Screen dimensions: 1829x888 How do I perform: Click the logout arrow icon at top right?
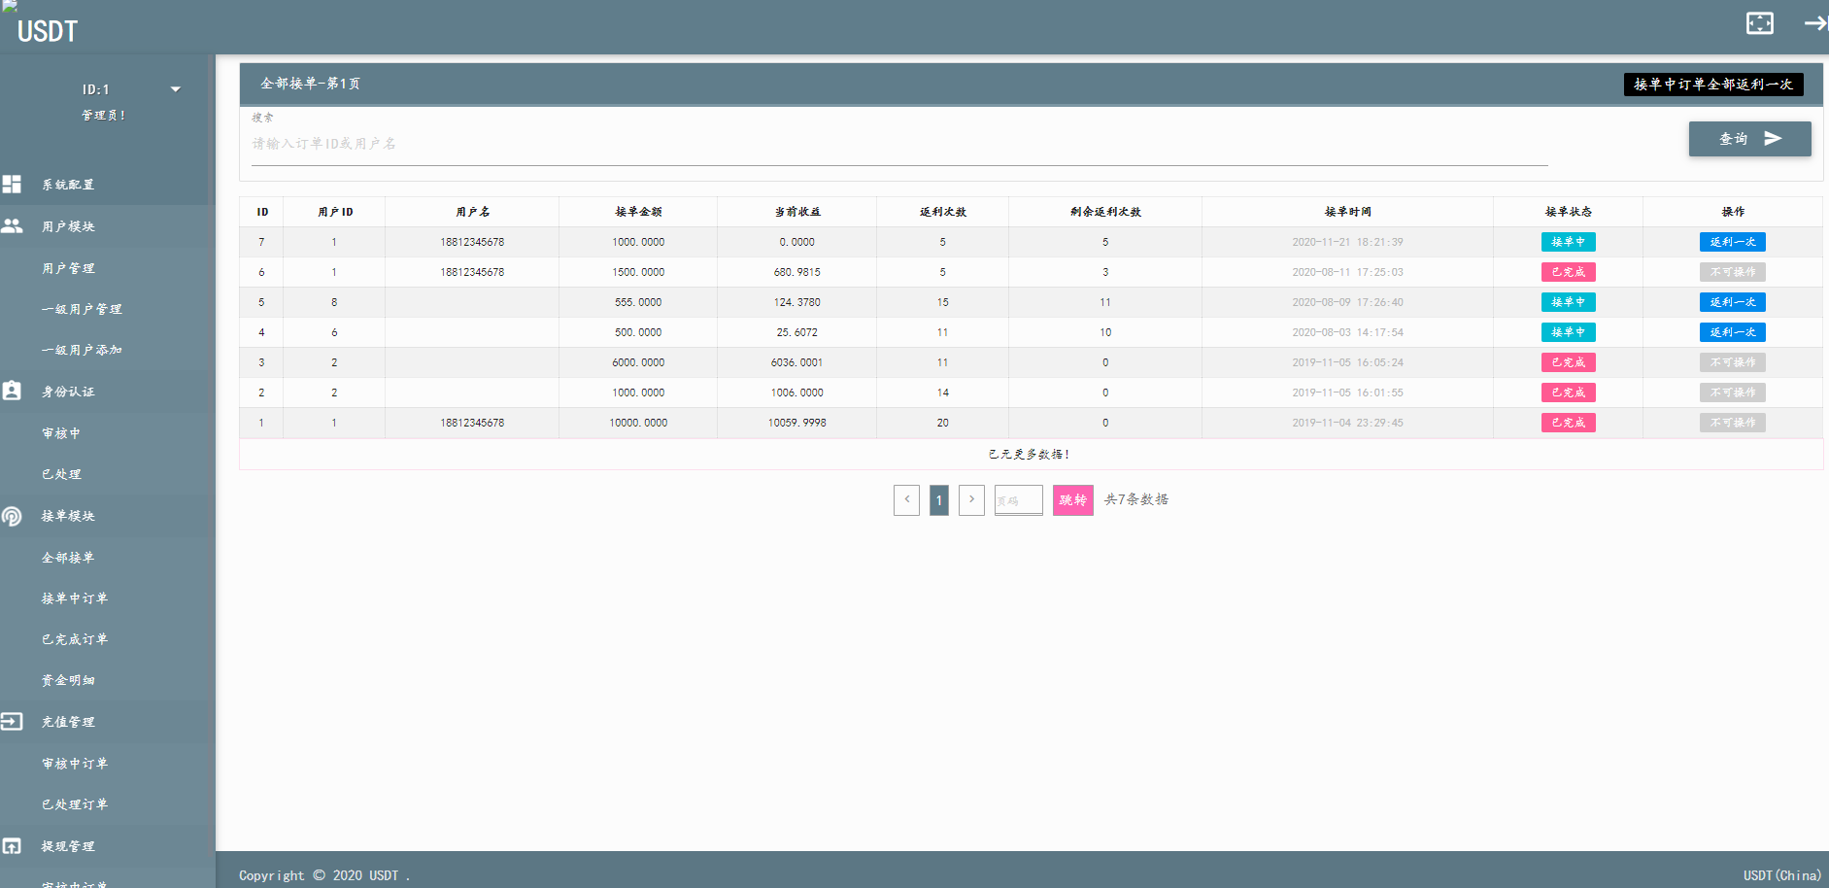[x=1814, y=23]
